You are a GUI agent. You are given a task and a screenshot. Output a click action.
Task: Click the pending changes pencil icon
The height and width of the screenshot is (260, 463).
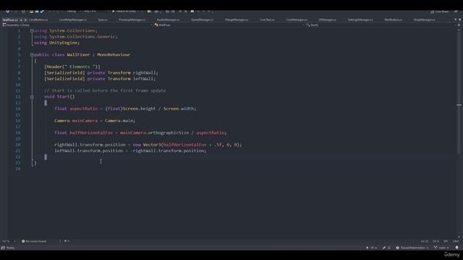(x=384, y=248)
